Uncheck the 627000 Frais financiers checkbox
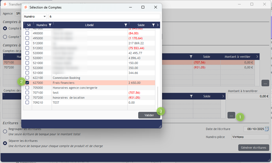The image size is (272, 163). [x=27, y=83]
